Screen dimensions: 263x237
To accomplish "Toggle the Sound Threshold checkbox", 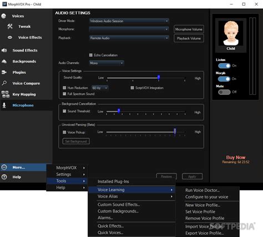I will click(x=64, y=111).
